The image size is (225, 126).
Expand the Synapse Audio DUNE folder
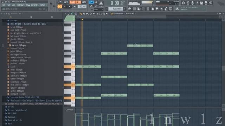[25, 97]
